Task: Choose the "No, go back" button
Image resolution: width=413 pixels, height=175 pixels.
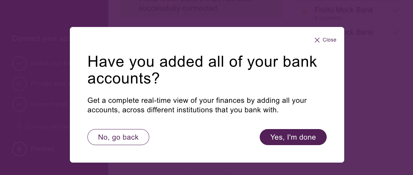Action: click(x=118, y=137)
